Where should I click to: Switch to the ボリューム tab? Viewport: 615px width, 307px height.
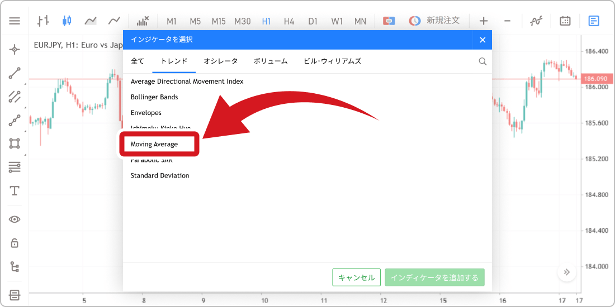[x=271, y=61]
